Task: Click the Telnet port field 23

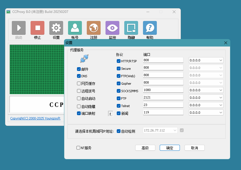Action: pyautogui.click(x=163, y=105)
